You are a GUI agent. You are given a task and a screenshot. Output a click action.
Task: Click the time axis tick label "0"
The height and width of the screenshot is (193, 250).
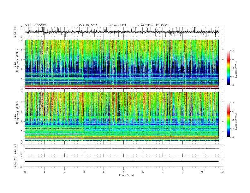(x=25, y=172)
